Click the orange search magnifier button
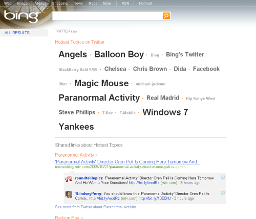The image size is (256, 219). tap(166, 16)
